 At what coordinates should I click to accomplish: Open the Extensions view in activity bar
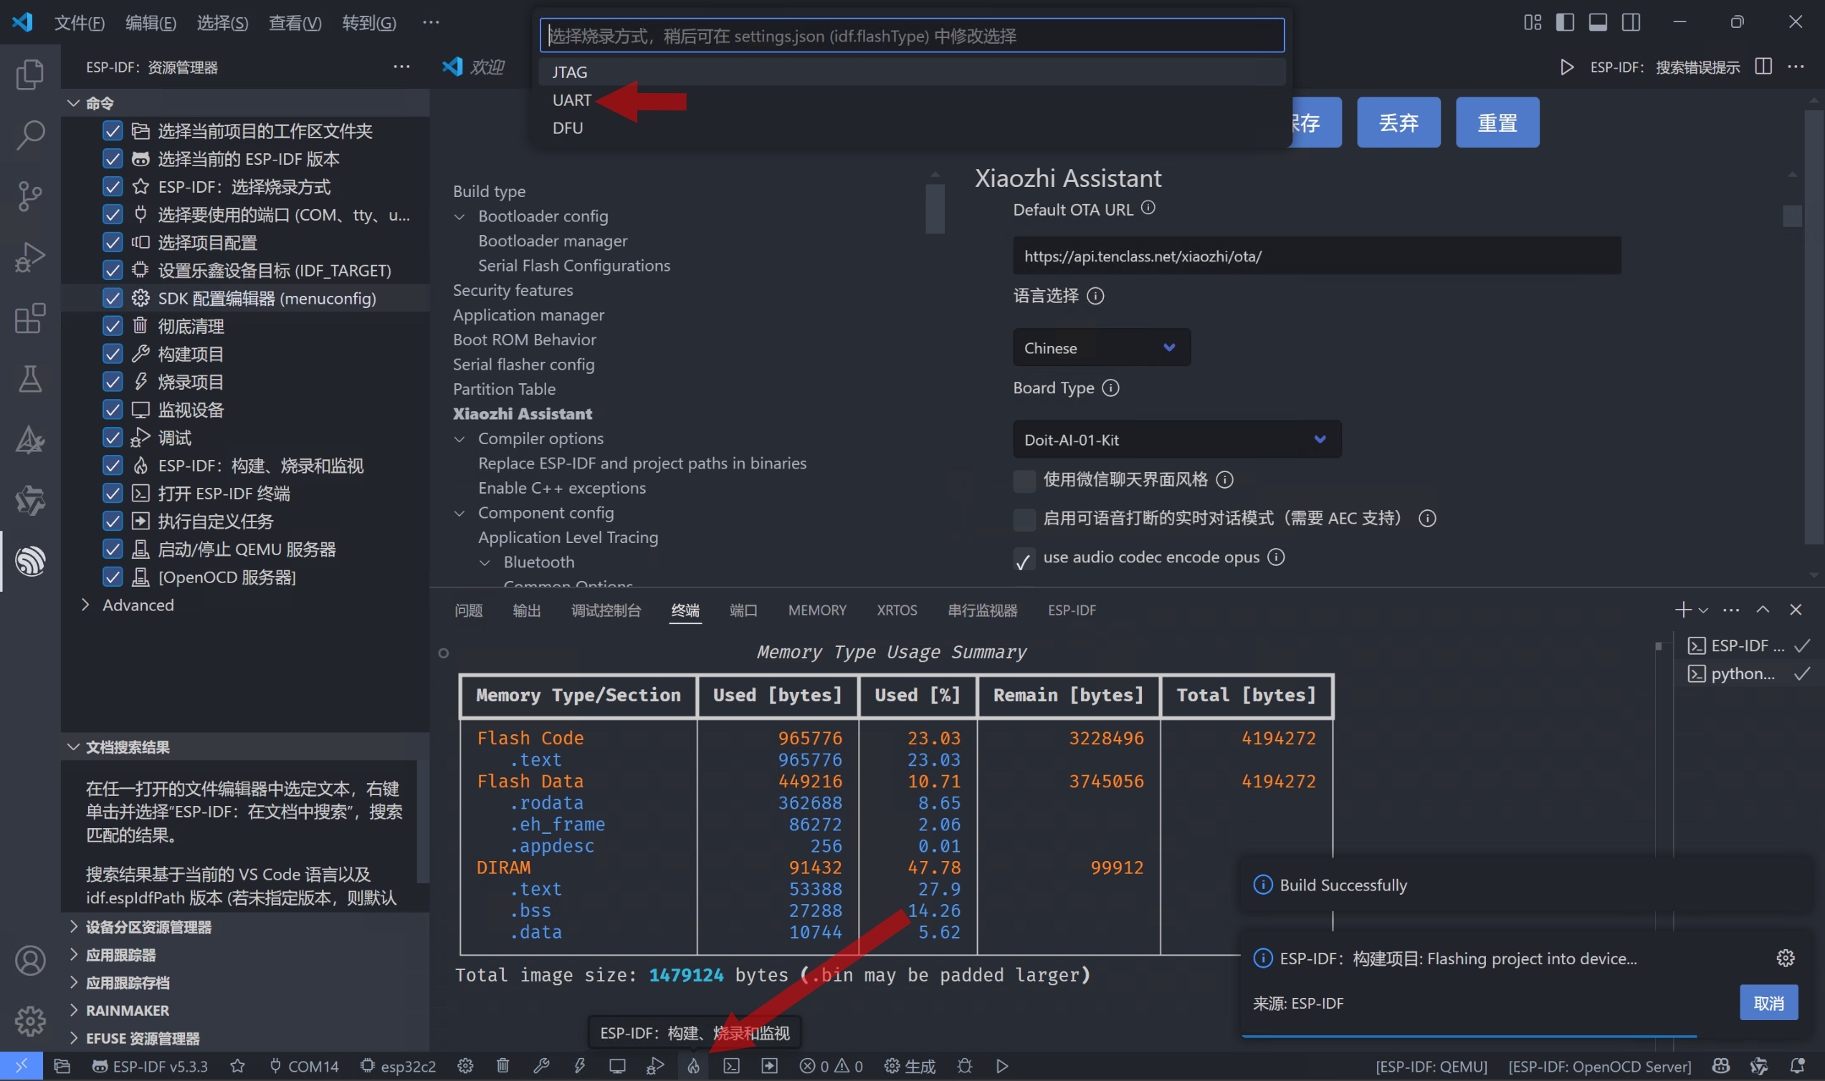click(30, 318)
